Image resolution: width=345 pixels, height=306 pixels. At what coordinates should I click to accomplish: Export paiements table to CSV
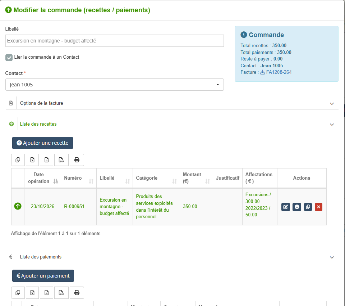[x=46, y=293]
